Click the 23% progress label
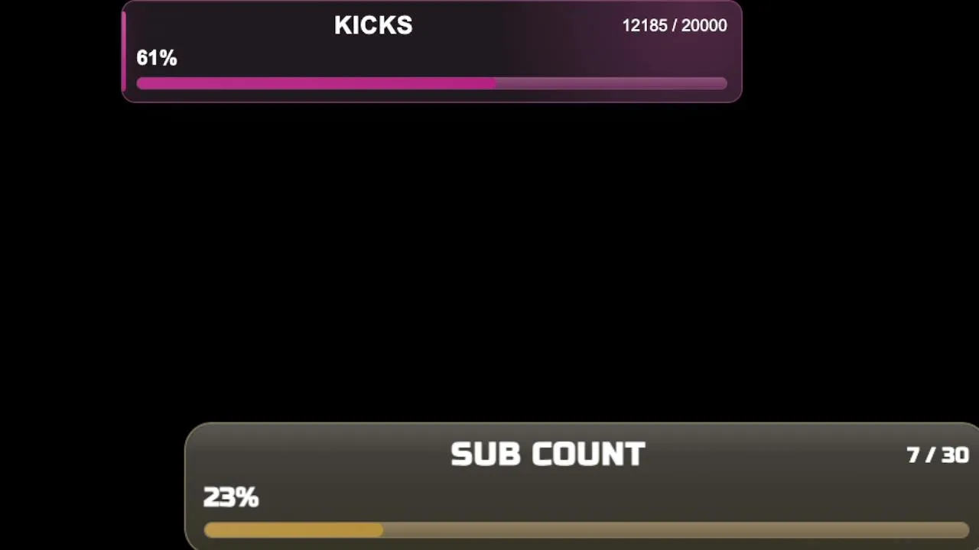The height and width of the screenshot is (550, 979). point(231,497)
